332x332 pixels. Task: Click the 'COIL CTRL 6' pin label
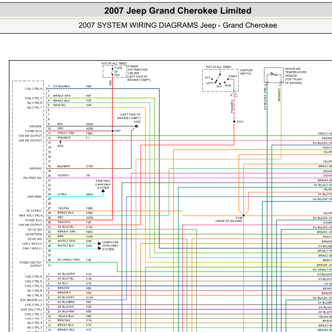33,88
